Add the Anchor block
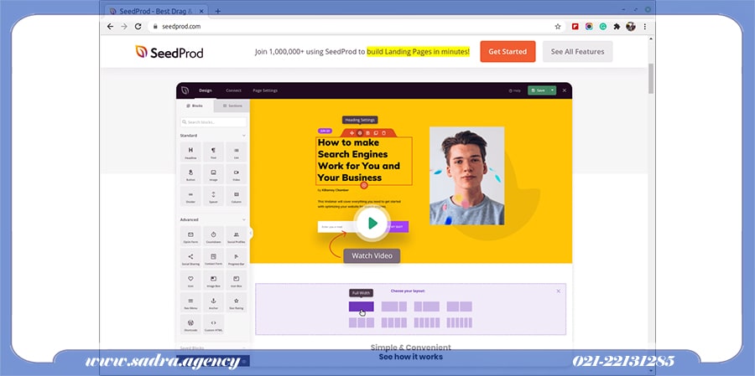 pos(213,302)
